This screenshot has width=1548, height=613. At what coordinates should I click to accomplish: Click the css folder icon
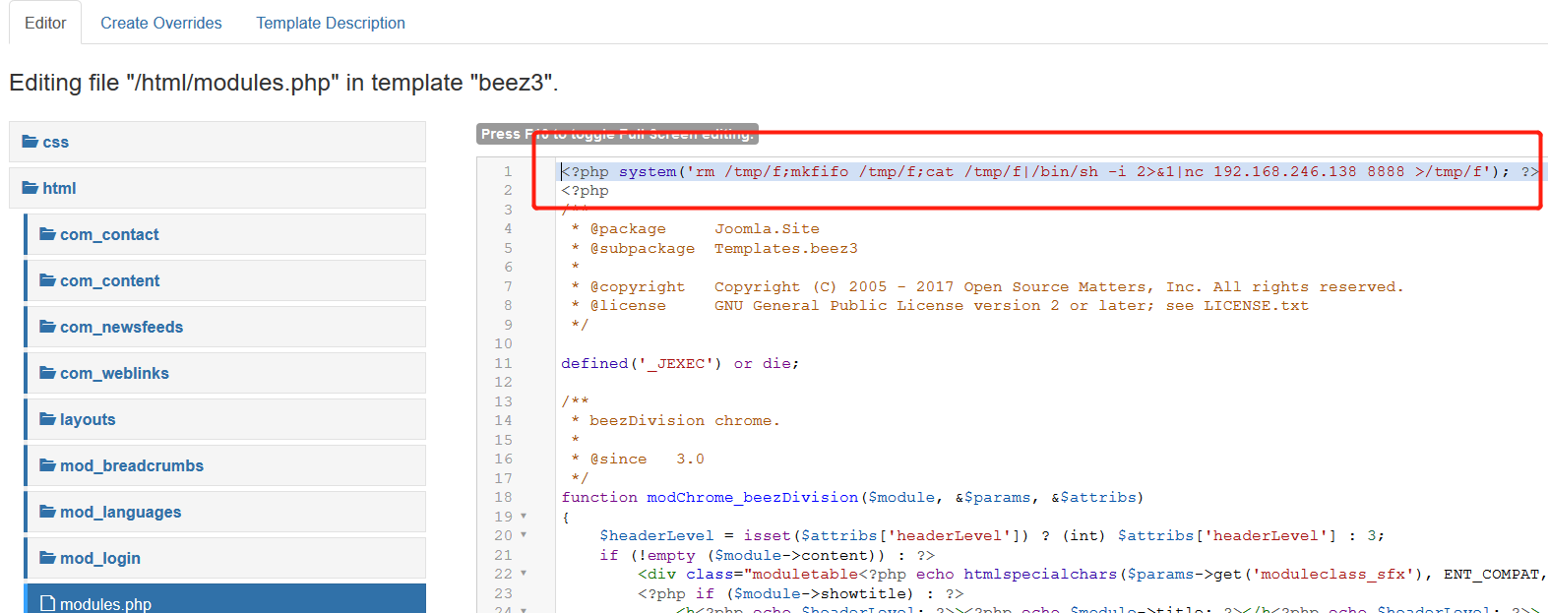[x=31, y=142]
